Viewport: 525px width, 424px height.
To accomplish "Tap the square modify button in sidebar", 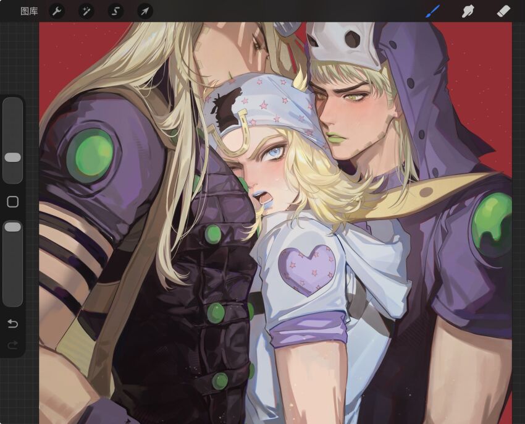I will tap(13, 201).
